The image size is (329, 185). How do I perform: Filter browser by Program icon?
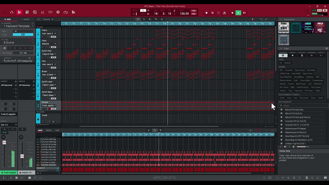coord(283,55)
